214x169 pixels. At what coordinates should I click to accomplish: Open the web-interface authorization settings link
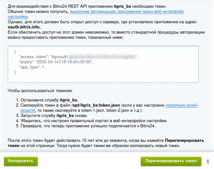pos(127,12)
